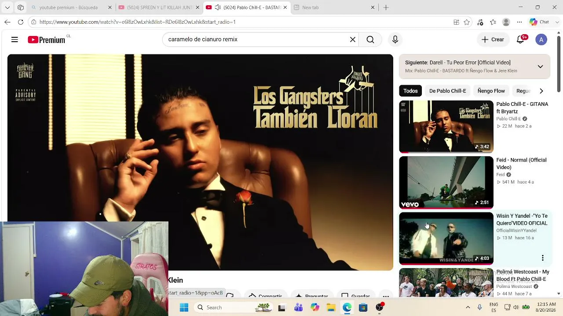This screenshot has height=316, width=563.
Task: Open a new browser tab
Action: pos(386,7)
